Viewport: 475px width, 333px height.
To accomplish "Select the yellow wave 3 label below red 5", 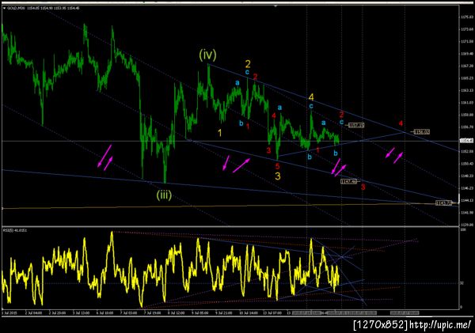I will point(278,176).
